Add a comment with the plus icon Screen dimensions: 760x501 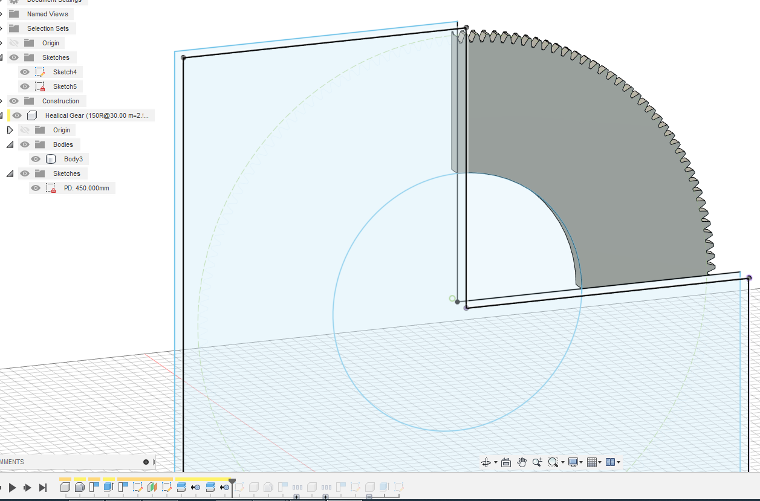(146, 462)
